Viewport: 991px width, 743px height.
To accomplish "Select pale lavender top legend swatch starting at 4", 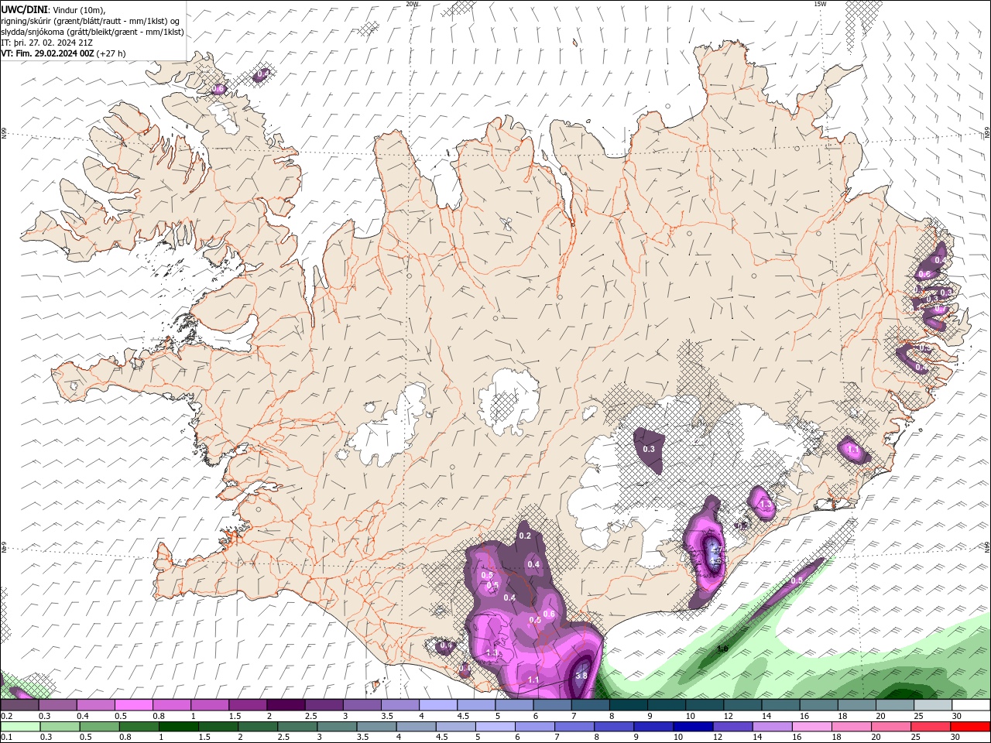I will [438, 705].
